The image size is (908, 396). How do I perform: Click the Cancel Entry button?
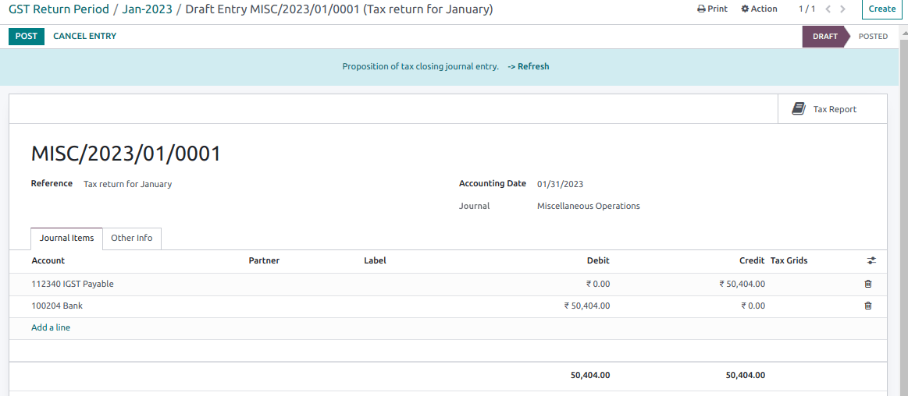(84, 36)
